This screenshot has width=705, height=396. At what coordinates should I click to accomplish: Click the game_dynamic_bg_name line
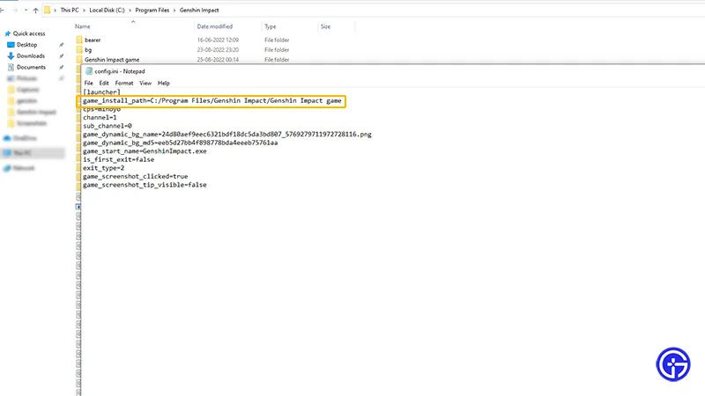[227, 135]
